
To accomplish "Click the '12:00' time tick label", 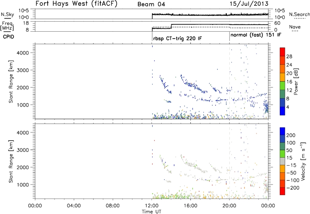I will coord(152,206).
